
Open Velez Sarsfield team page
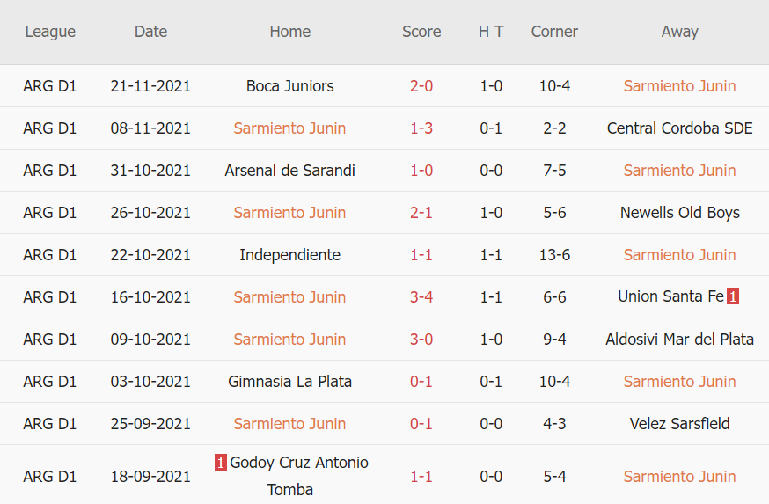tap(679, 424)
